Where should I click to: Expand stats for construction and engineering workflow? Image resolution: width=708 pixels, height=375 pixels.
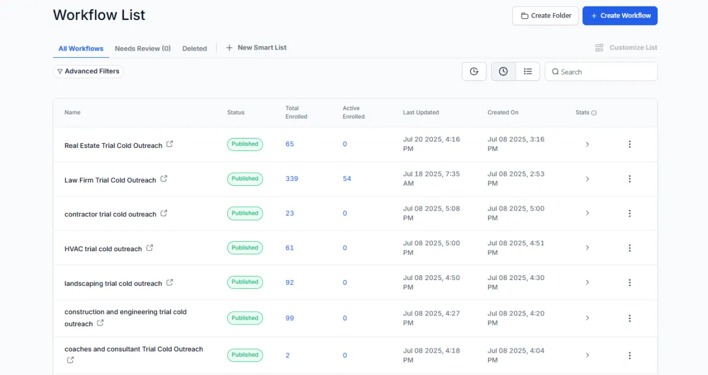(x=587, y=318)
